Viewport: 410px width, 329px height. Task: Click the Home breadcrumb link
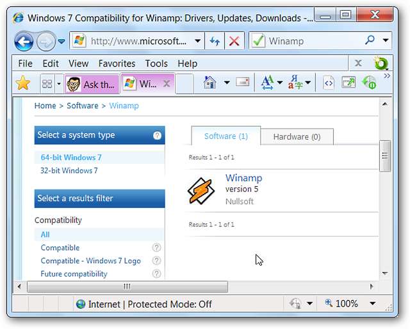45,106
